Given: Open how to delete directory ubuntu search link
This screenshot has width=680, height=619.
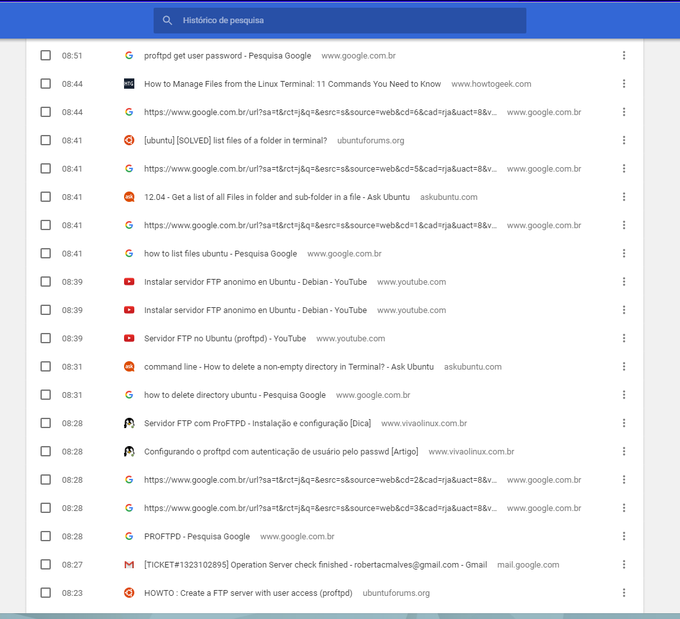Looking at the screenshot, I should pyautogui.click(x=235, y=395).
